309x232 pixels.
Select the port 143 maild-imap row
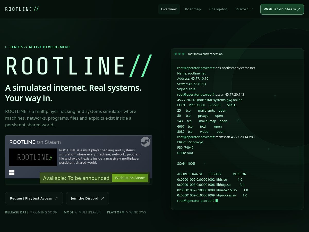202,121
